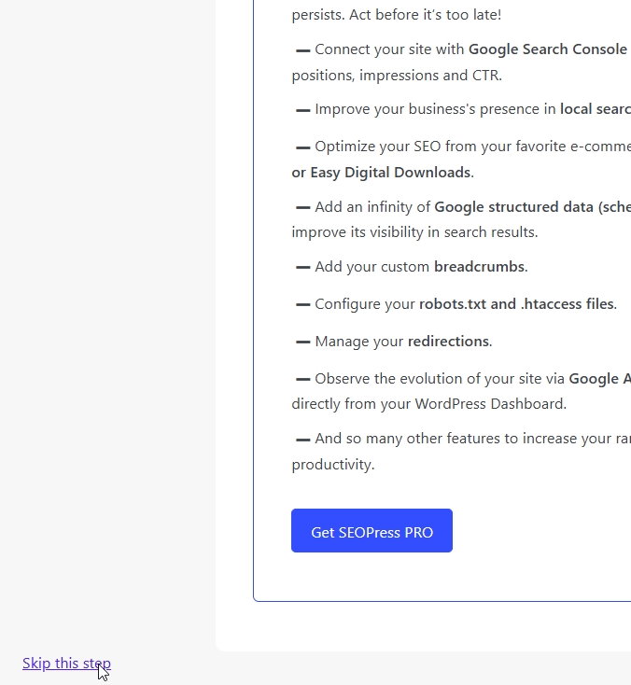Click the dash bullet before "Add your custom breadcrumbs"

pos(302,268)
